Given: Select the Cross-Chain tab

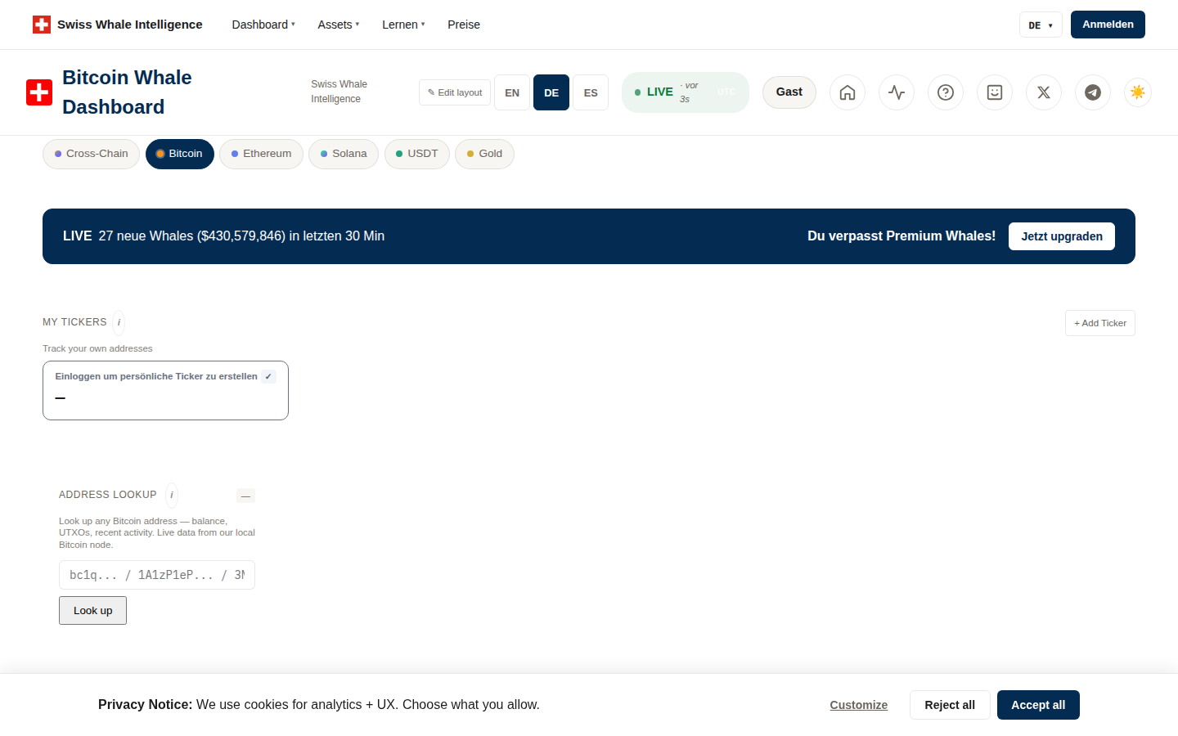Looking at the screenshot, I should (x=91, y=154).
